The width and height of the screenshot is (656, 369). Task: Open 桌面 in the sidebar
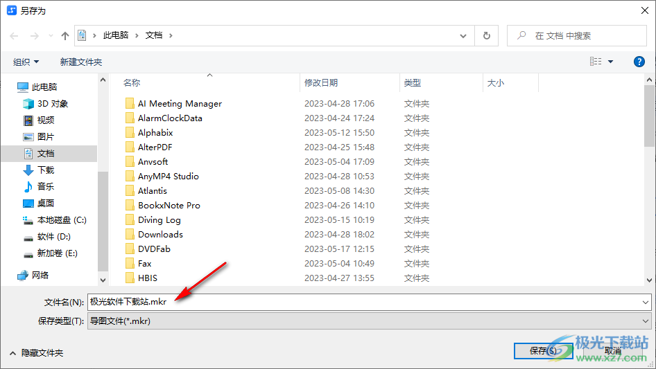[x=46, y=203]
